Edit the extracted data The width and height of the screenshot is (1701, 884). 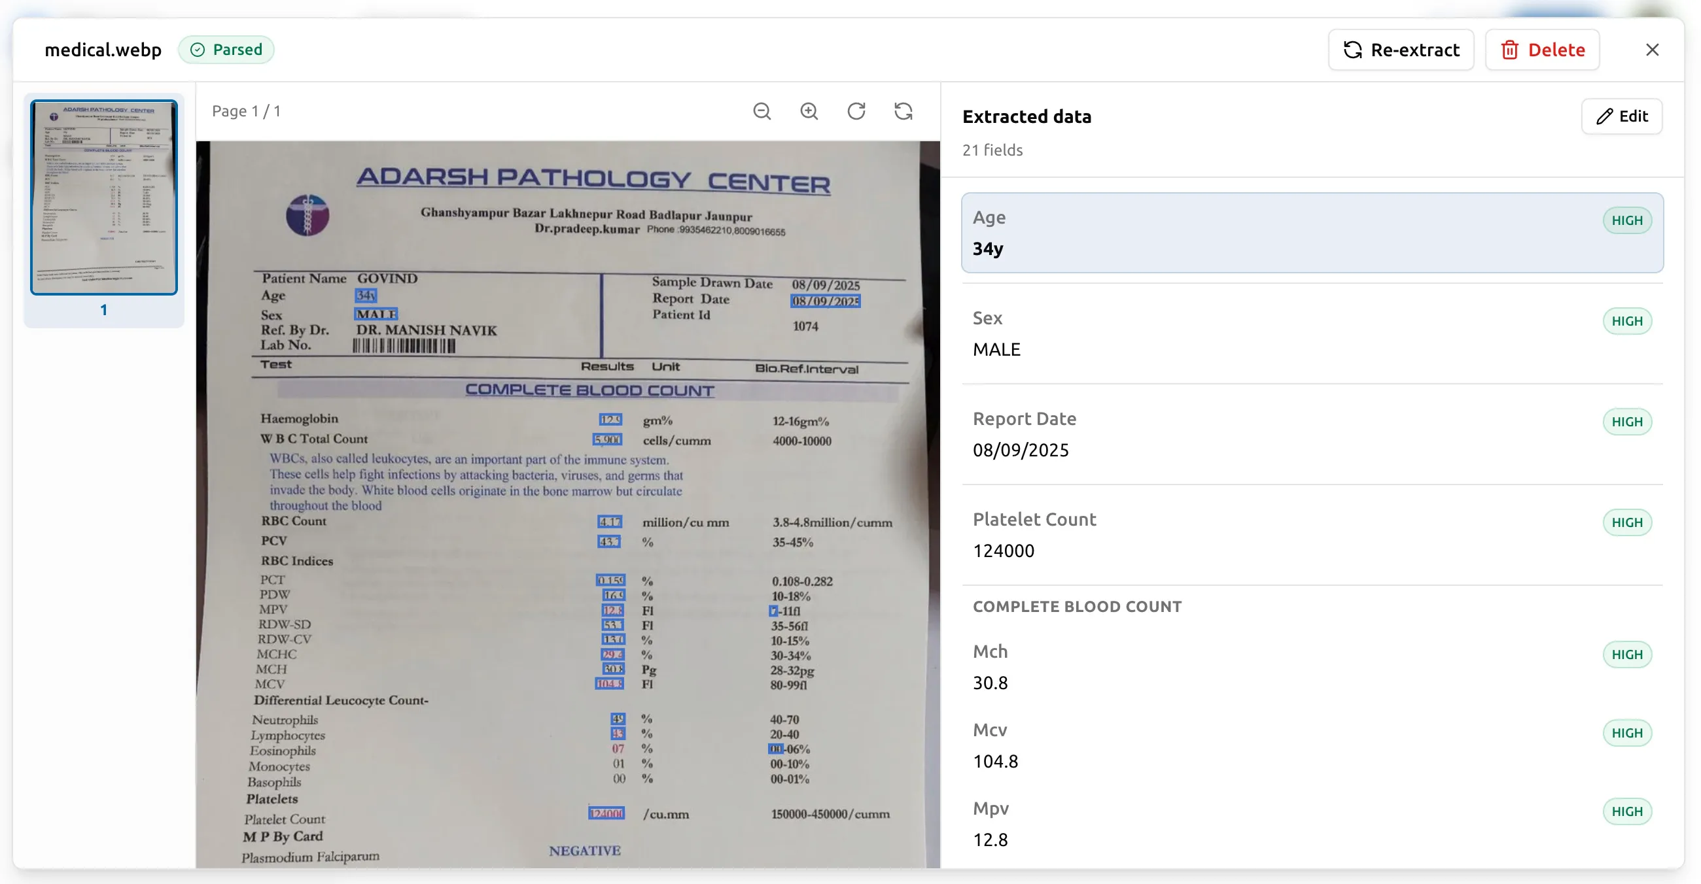(x=1622, y=116)
